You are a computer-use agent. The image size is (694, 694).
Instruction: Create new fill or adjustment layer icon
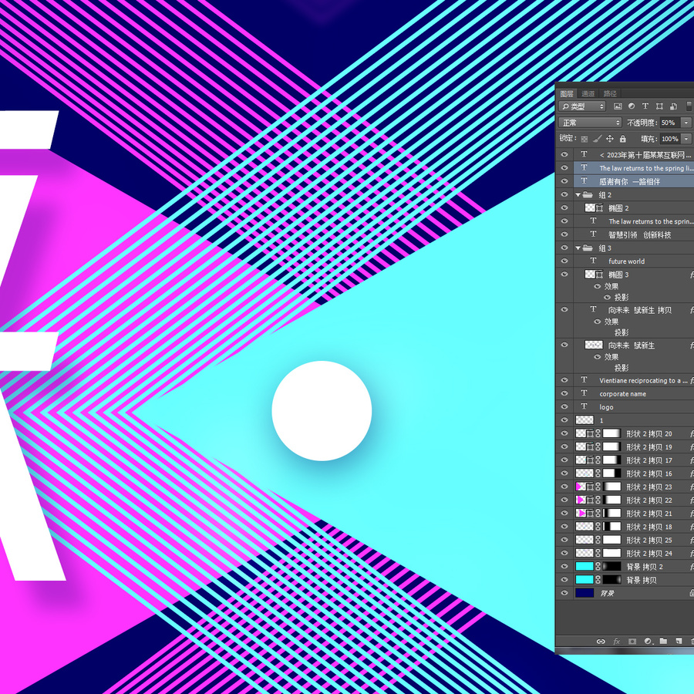tap(648, 641)
